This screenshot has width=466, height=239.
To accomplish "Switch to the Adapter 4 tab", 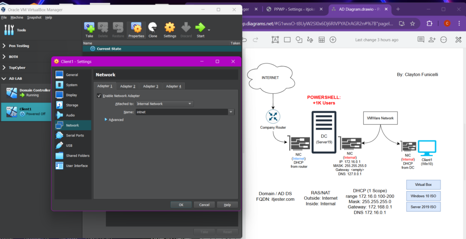I will pyautogui.click(x=173, y=86).
